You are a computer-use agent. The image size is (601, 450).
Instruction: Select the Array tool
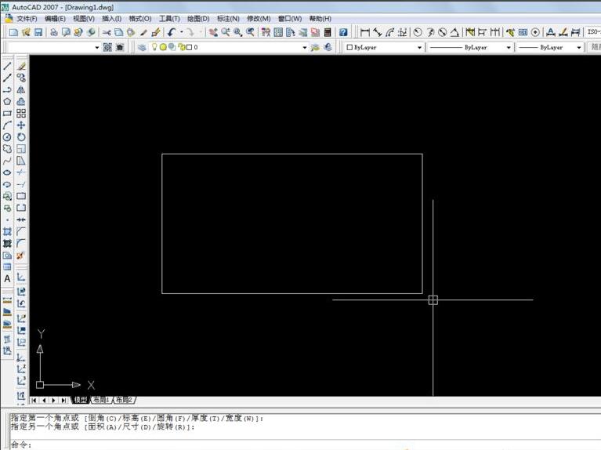tap(21, 114)
